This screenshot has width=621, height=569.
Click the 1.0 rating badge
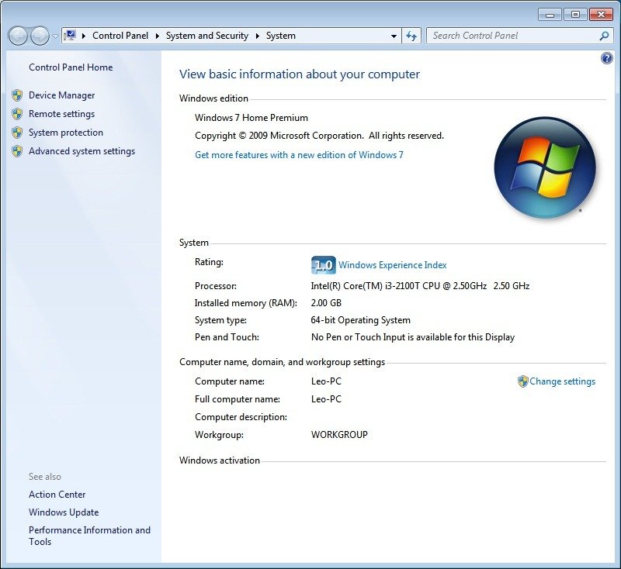(323, 265)
